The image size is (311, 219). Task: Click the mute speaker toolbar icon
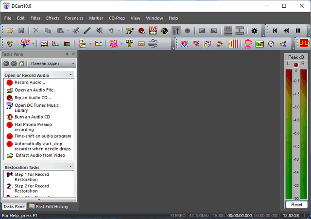[99, 31]
